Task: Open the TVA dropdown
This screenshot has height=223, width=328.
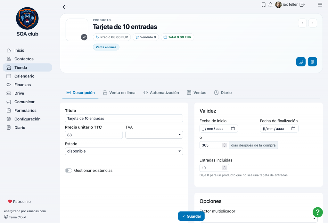Action: pyautogui.click(x=154, y=135)
